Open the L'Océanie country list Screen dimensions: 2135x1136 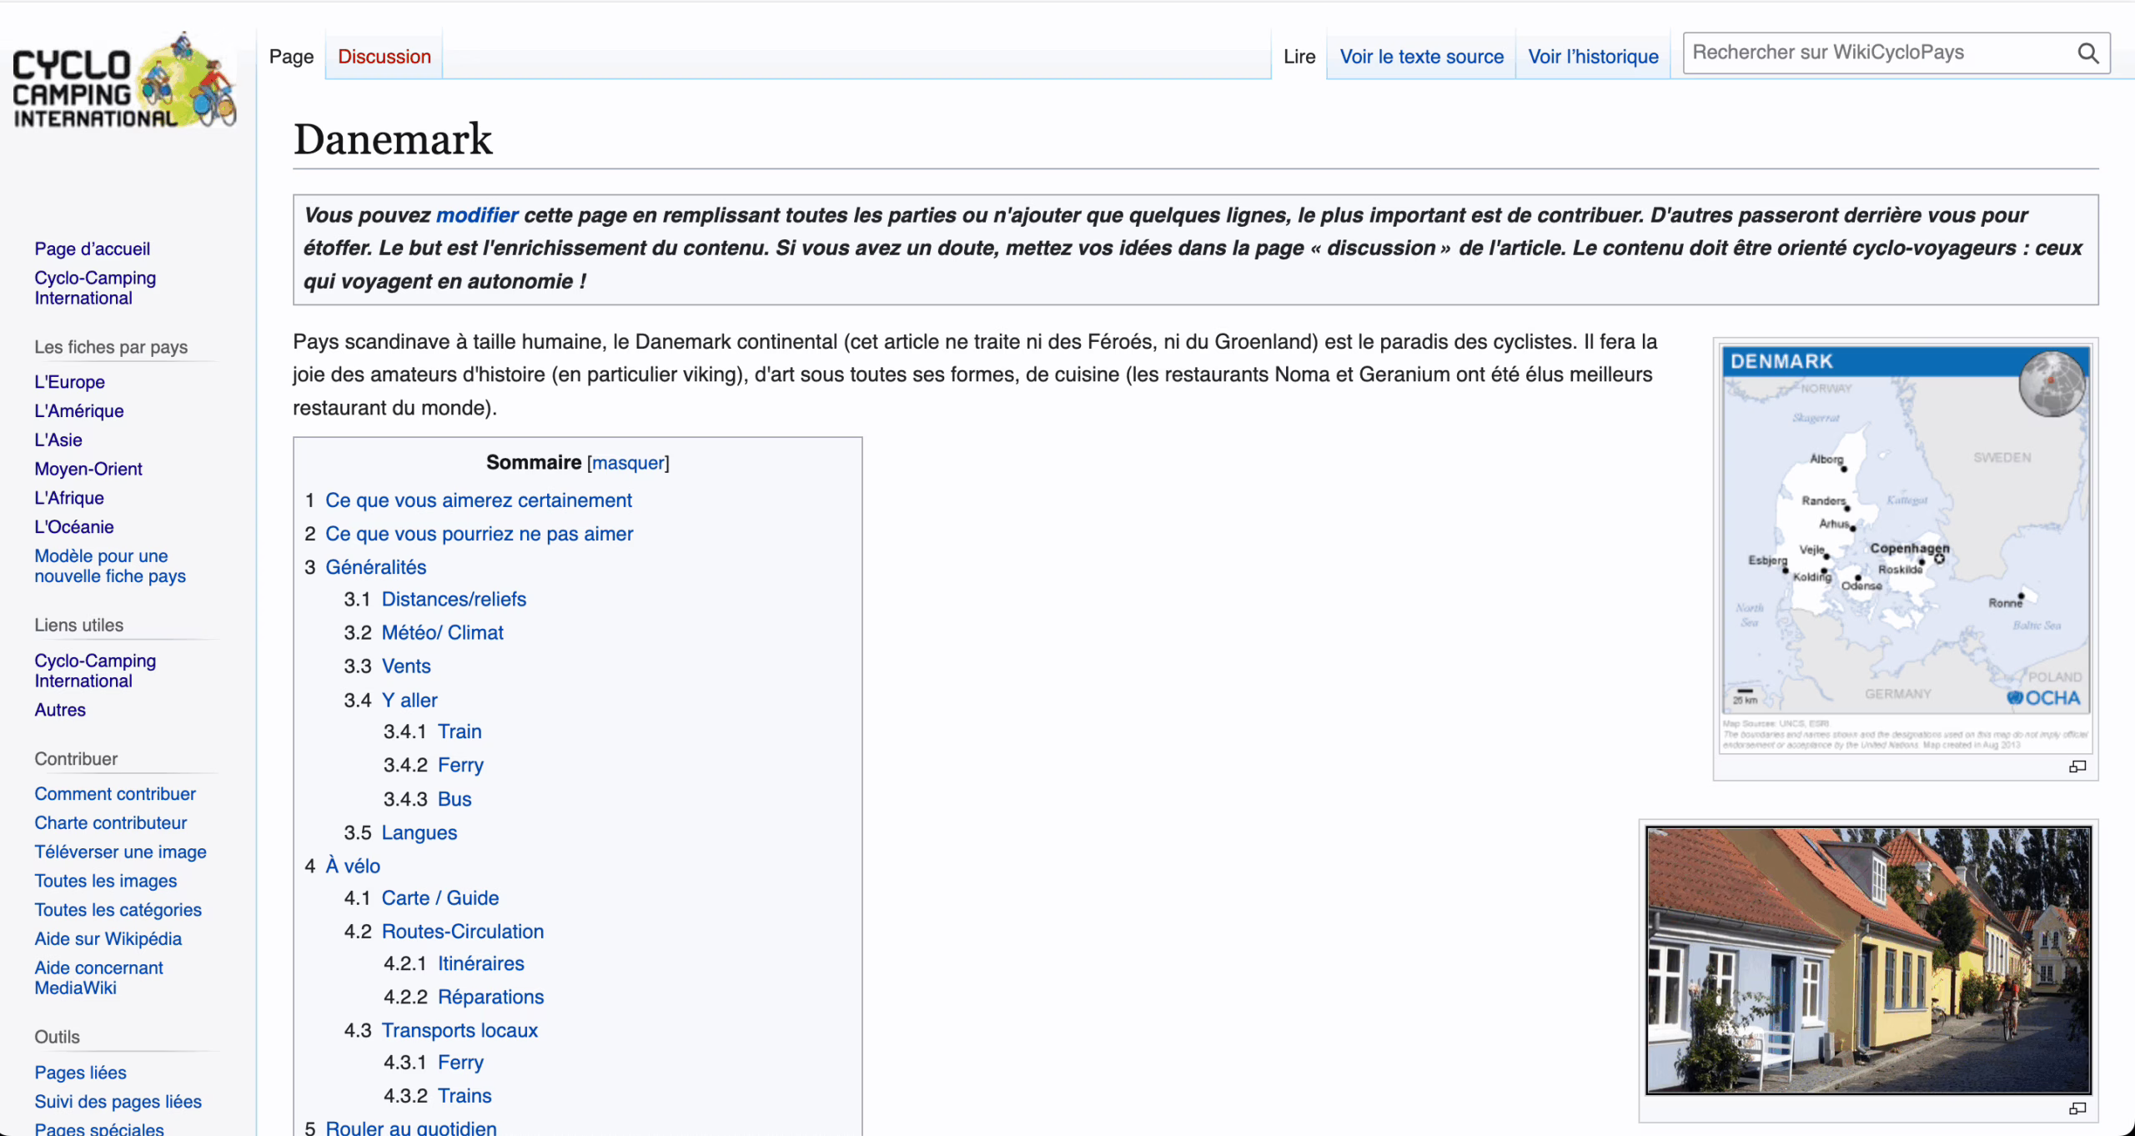74,527
